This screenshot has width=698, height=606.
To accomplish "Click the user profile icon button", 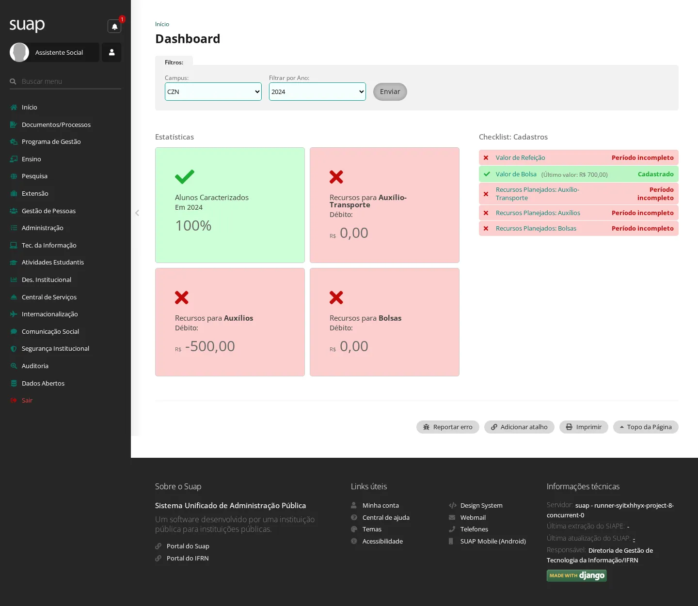I will [111, 52].
